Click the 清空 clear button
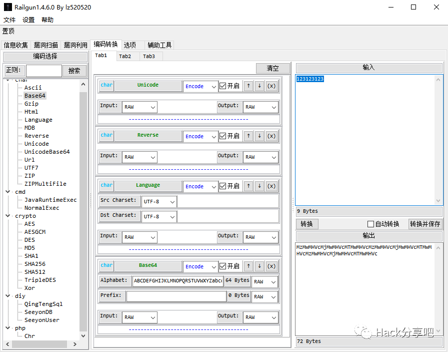This screenshot has height=352, width=448. 273,69
